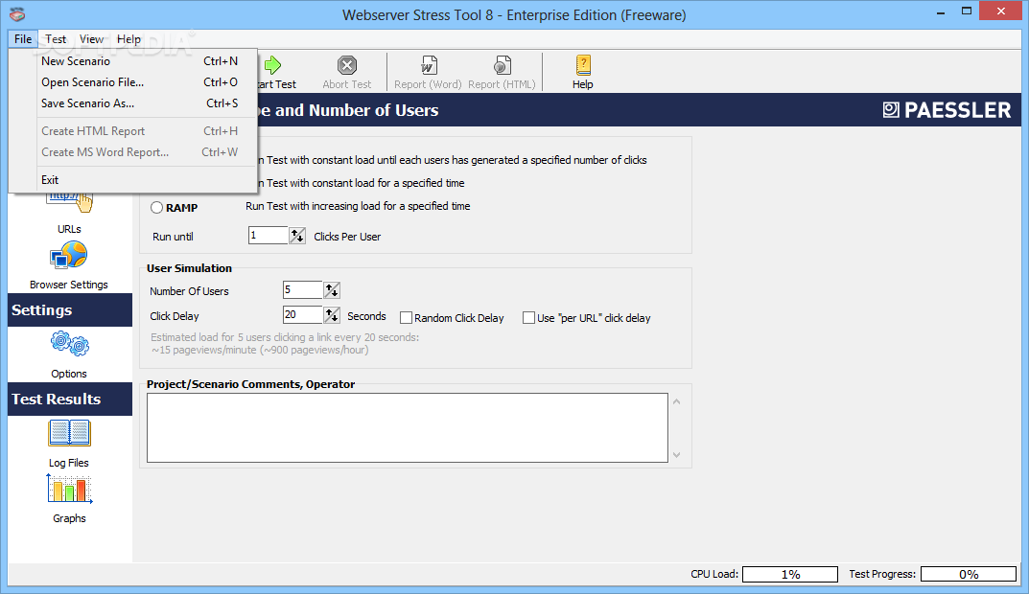Image resolution: width=1029 pixels, height=594 pixels.
Task: Open the File menu
Action: click(x=23, y=38)
